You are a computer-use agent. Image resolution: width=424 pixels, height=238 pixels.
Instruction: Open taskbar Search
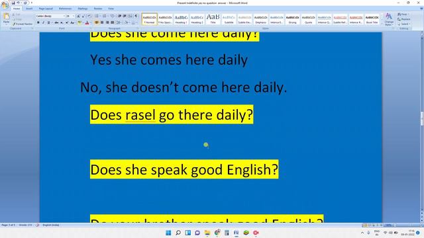click(178, 233)
